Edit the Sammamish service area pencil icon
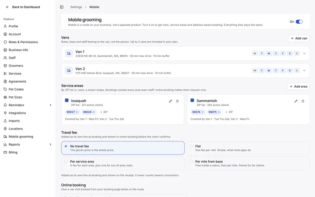This screenshot has height=197, width=315. pos(296,101)
